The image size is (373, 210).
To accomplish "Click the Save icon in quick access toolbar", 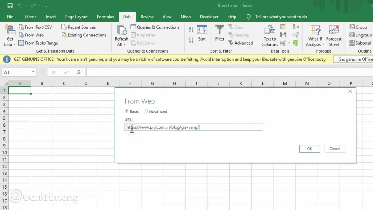I will (10, 6).
